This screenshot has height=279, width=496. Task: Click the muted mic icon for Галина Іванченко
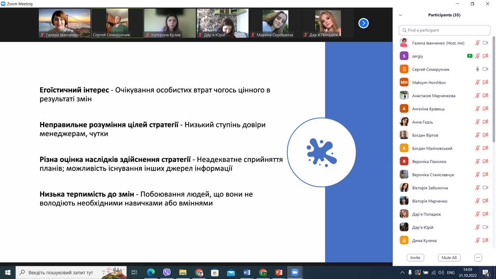click(477, 43)
